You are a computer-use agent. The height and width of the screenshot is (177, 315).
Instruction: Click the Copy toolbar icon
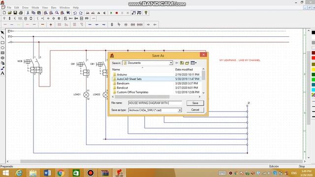(33, 13)
